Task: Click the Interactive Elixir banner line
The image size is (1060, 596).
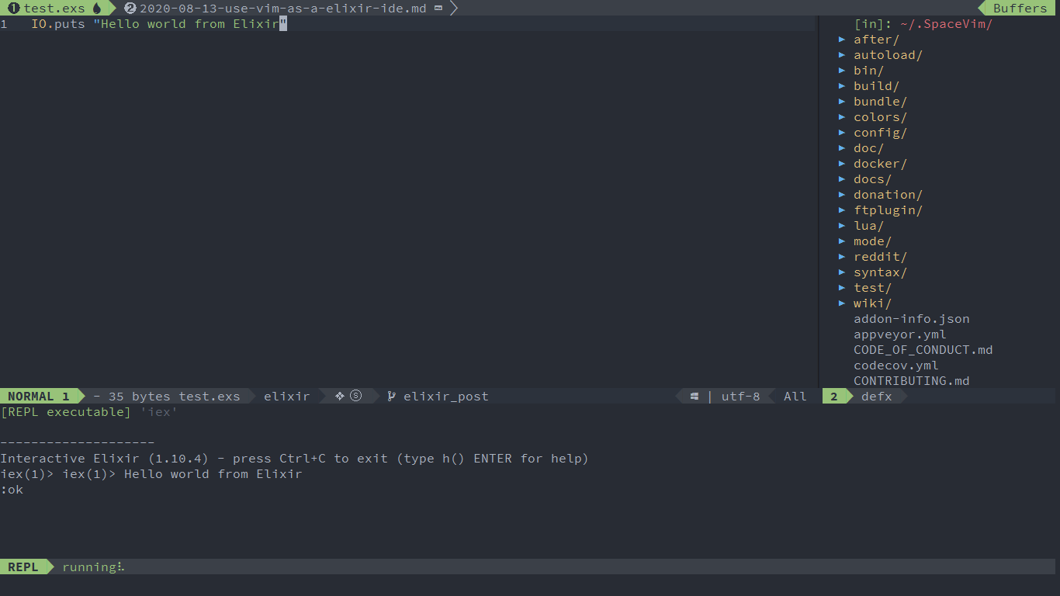Action: pyautogui.click(x=294, y=459)
